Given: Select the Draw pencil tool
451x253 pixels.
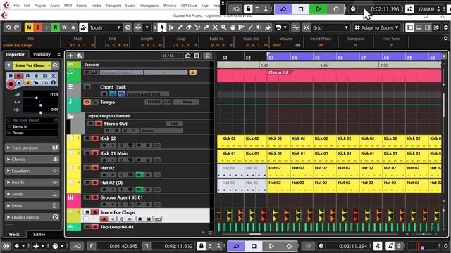Looking at the screenshot, I should coord(180,27).
